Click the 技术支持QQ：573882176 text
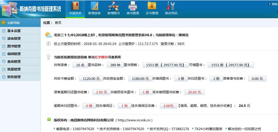 [x=169, y=129]
